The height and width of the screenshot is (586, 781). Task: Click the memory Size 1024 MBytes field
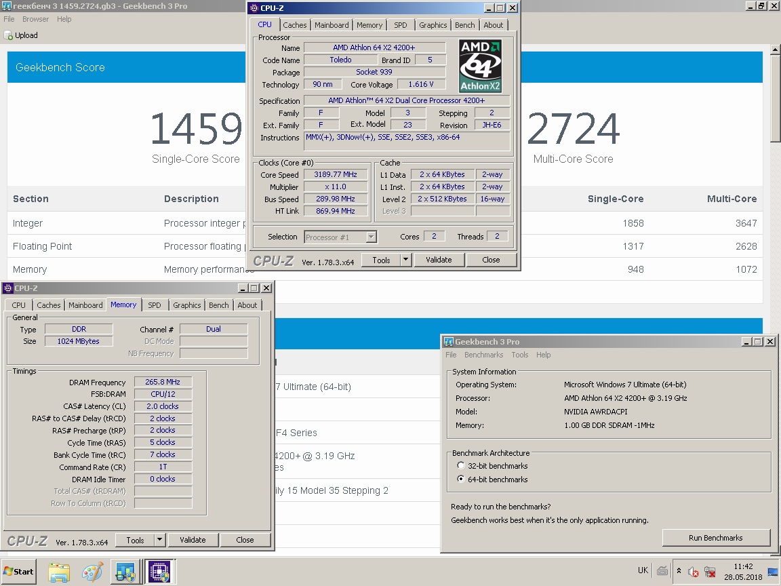pos(78,341)
